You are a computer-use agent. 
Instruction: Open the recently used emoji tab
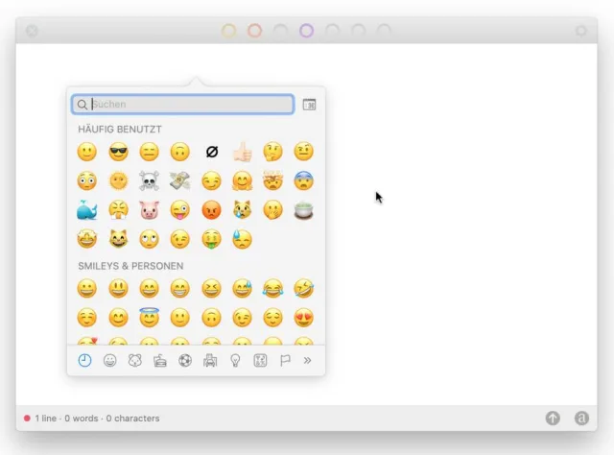point(85,360)
